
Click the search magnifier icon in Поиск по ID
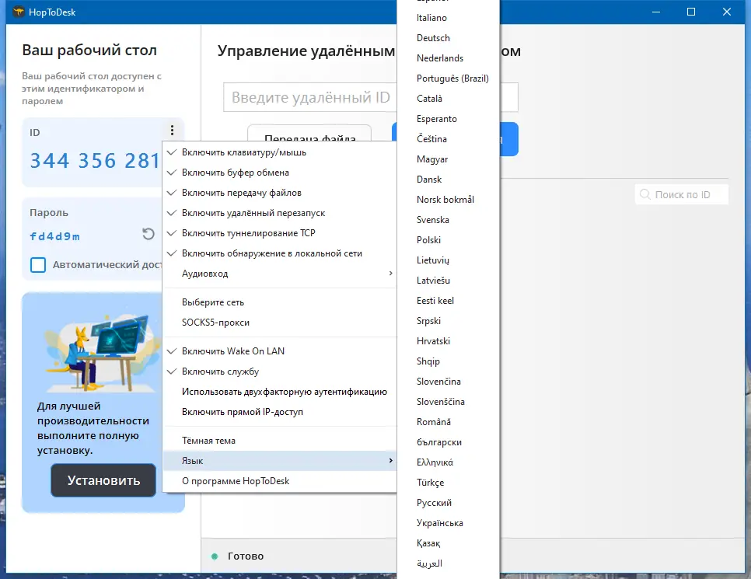coord(645,194)
